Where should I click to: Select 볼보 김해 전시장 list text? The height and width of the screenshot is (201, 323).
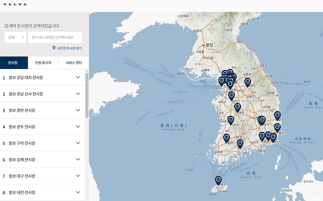coord(22,160)
